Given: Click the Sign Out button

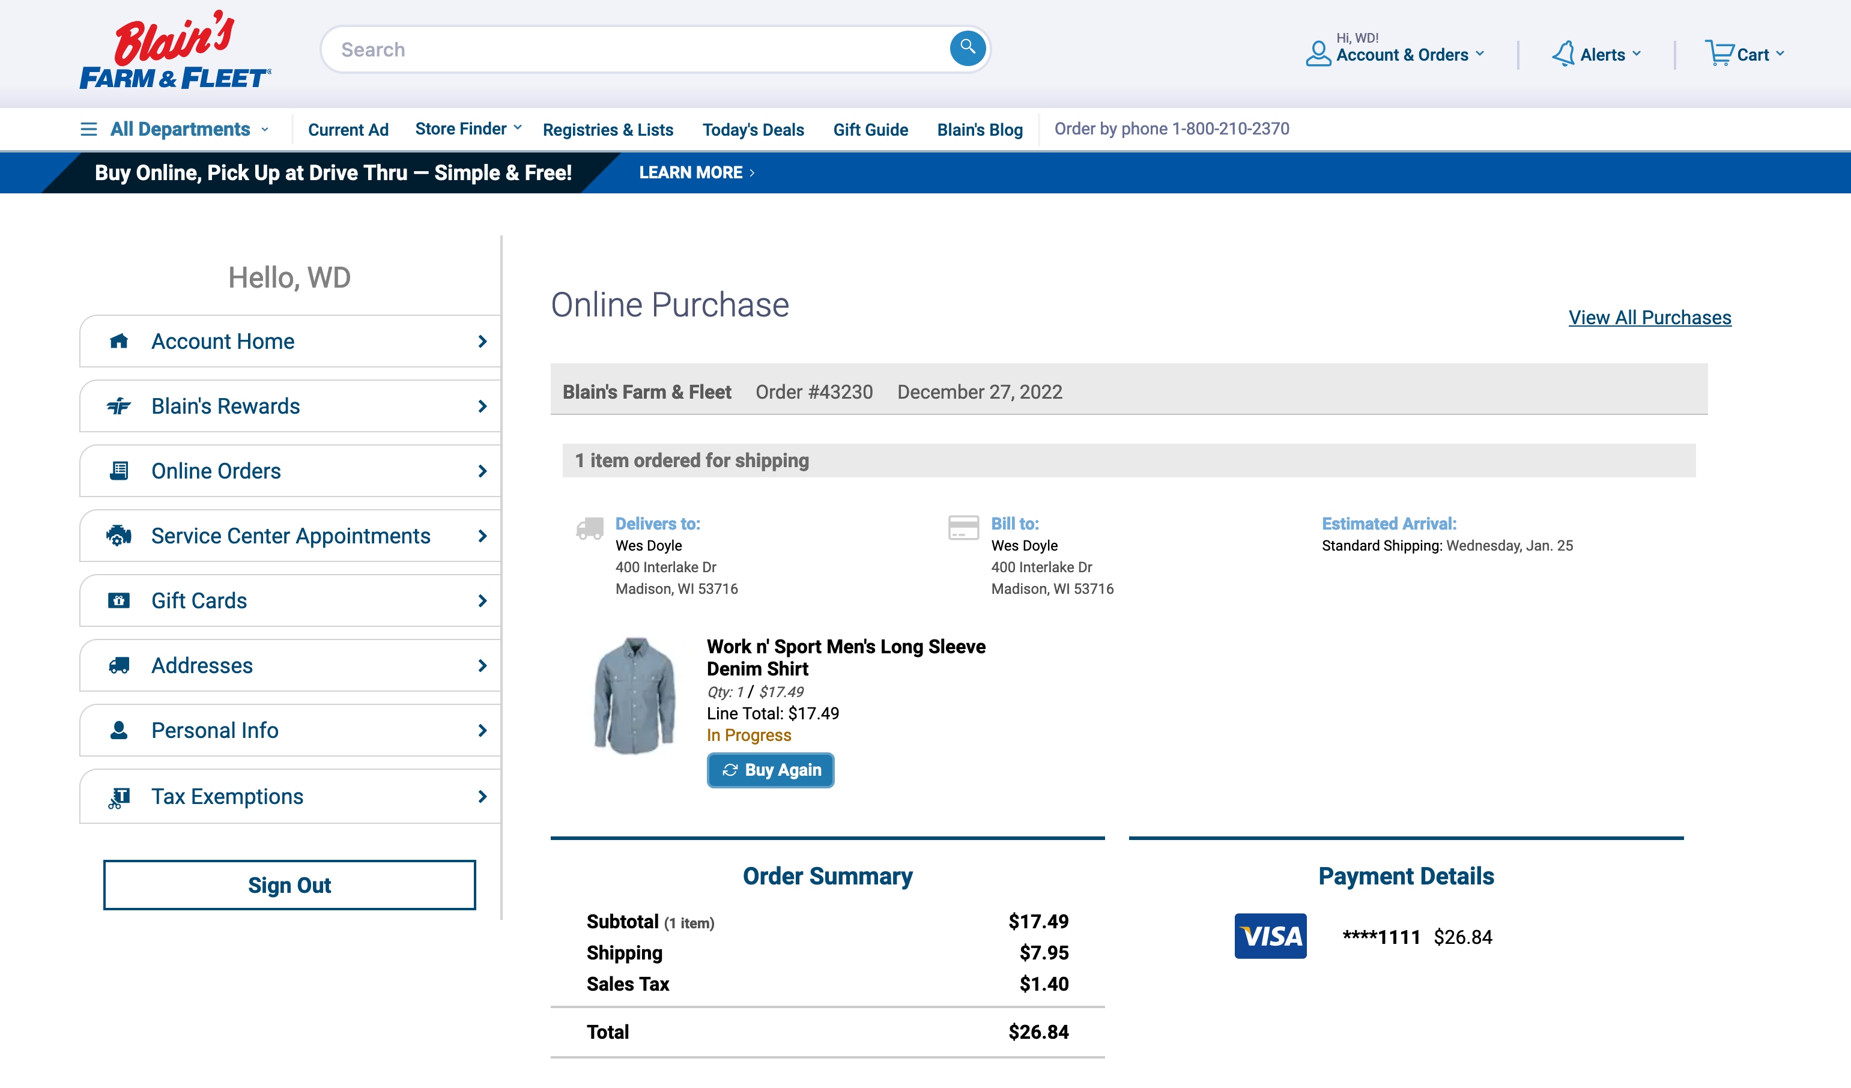Looking at the screenshot, I should point(289,884).
